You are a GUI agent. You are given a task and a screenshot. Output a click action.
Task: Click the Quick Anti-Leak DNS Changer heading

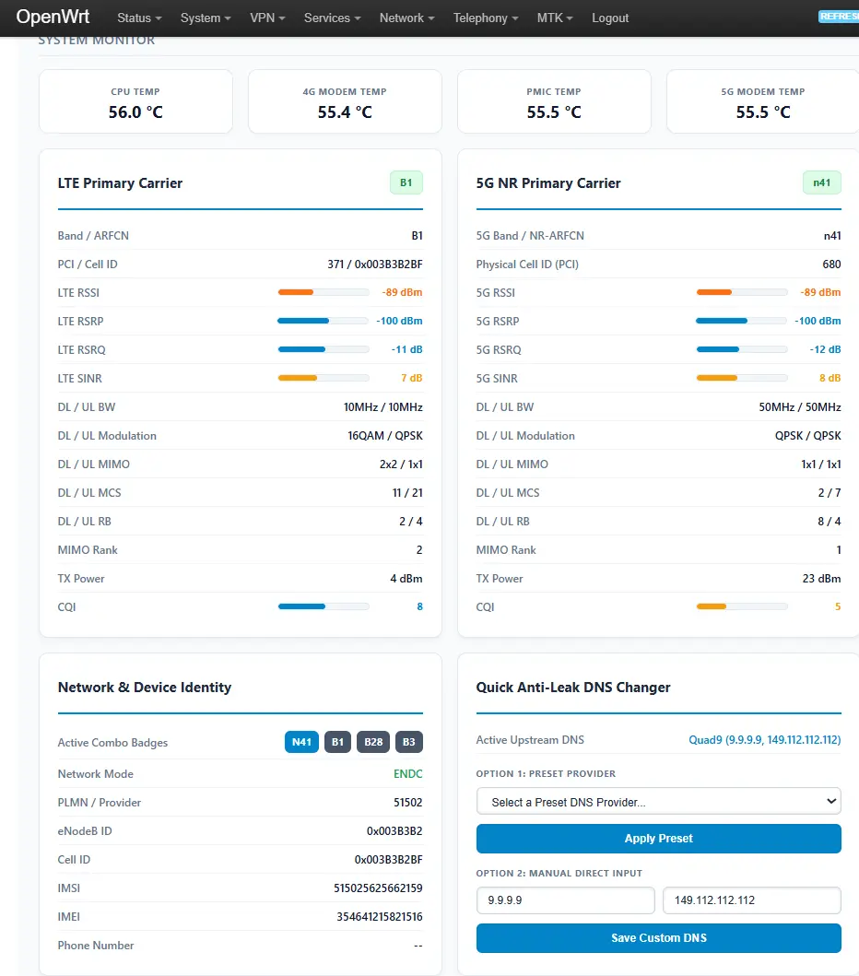573,688
